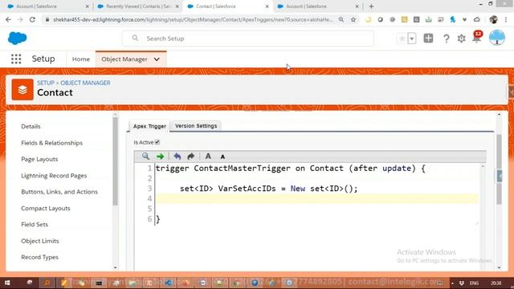Uncheck the Is Active checkbox
Screen dimensions: 514x289
tap(157, 142)
